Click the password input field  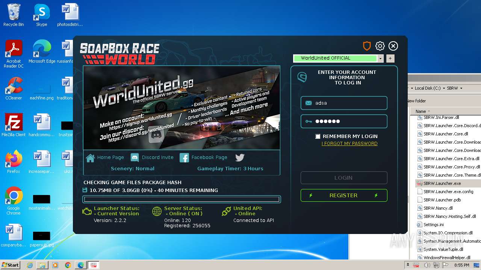pyautogui.click(x=344, y=121)
